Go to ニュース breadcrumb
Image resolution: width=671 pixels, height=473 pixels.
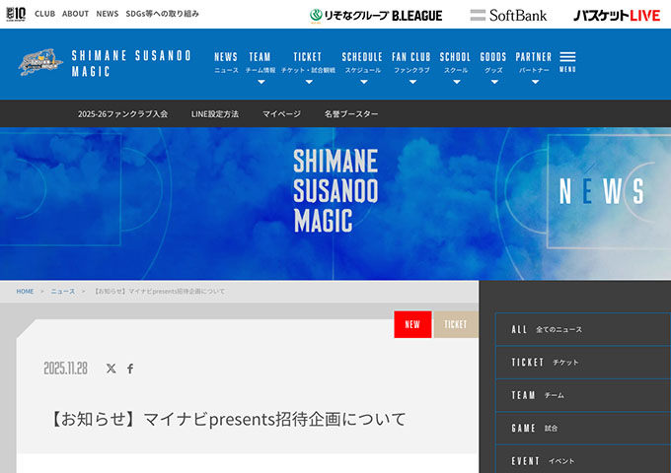tap(63, 292)
